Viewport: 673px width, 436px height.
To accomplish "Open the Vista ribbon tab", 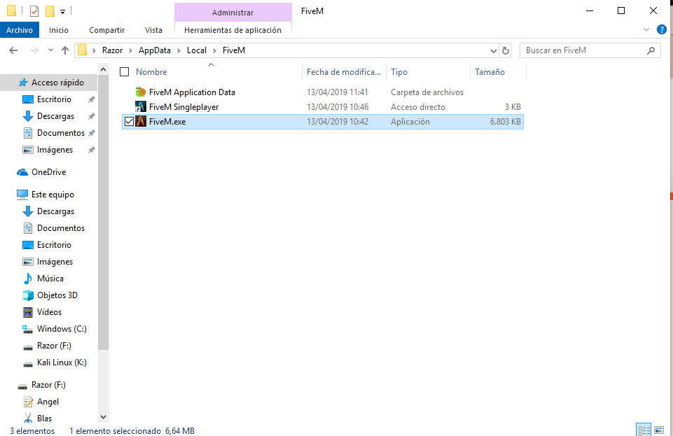I will pyautogui.click(x=153, y=30).
